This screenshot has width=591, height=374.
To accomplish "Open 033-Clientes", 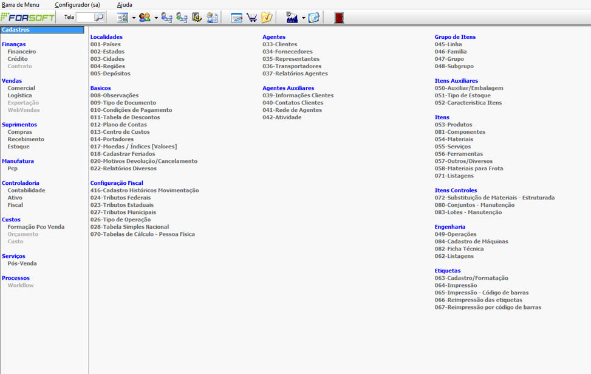I will (x=280, y=44).
